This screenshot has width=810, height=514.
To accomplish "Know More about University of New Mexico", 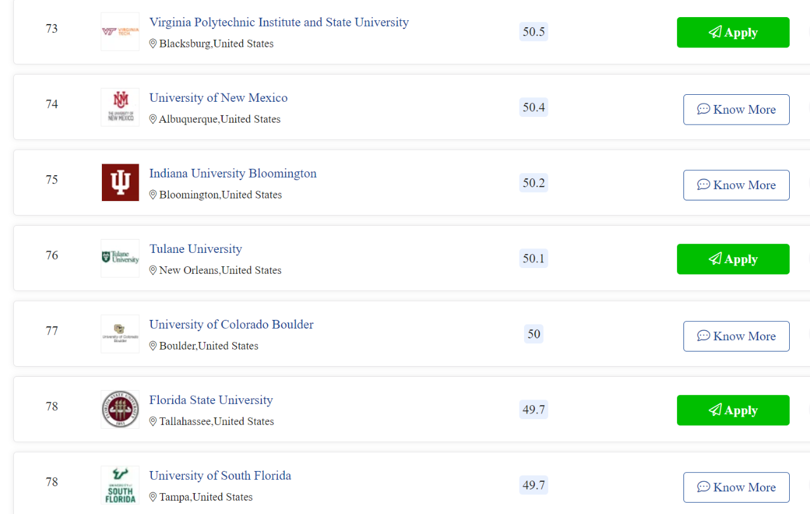I will (x=737, y=109).
